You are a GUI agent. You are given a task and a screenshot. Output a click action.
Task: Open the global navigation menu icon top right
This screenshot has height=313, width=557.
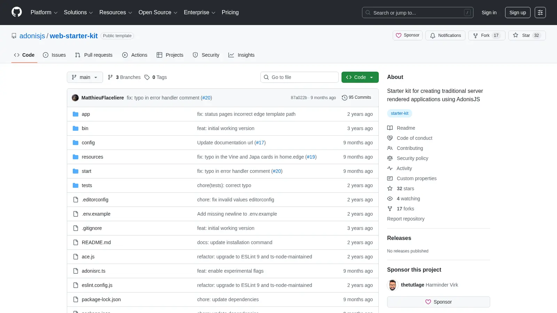click(540, 13)
